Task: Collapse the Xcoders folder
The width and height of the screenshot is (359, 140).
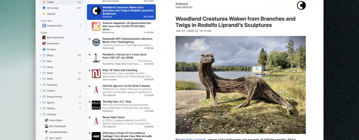Action: point(41,114)
